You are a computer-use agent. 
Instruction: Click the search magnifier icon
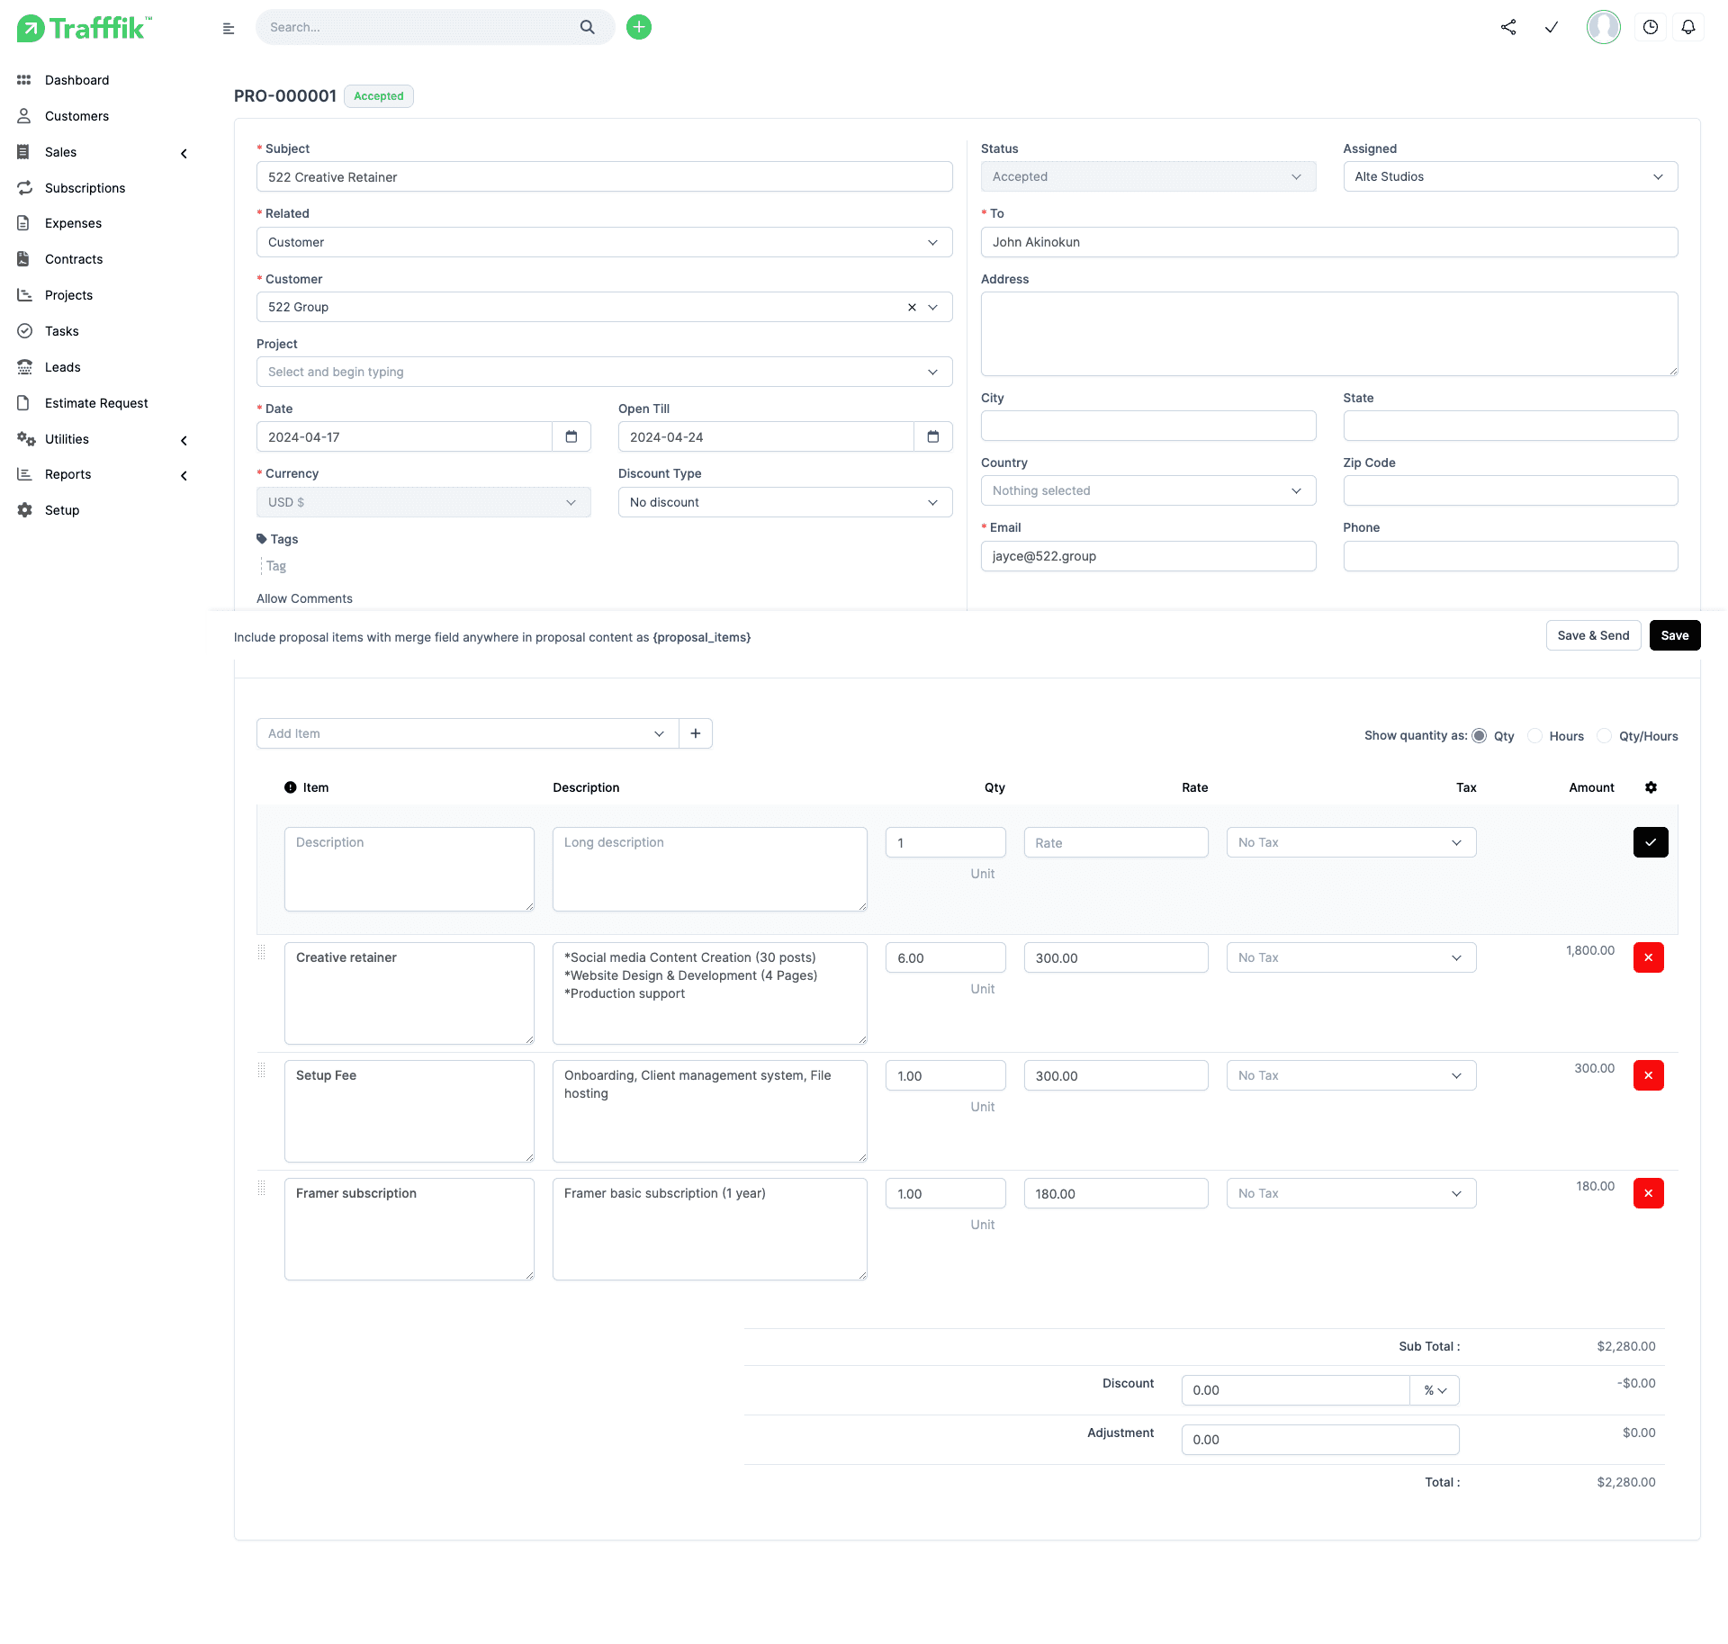coord(587,27)
